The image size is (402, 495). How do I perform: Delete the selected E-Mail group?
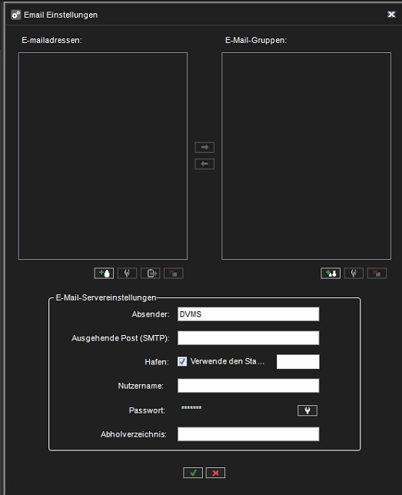pyautogui.click(x=377, y=273)
